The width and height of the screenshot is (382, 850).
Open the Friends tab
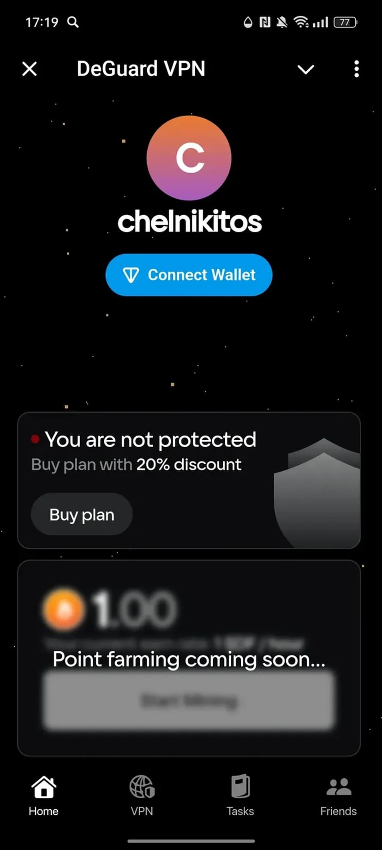click(339, 796)
